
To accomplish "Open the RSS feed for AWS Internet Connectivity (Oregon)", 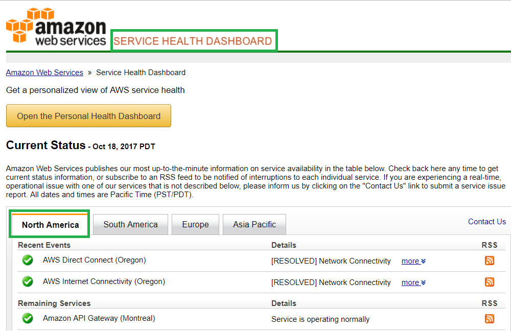I will (x=490, y=282).
